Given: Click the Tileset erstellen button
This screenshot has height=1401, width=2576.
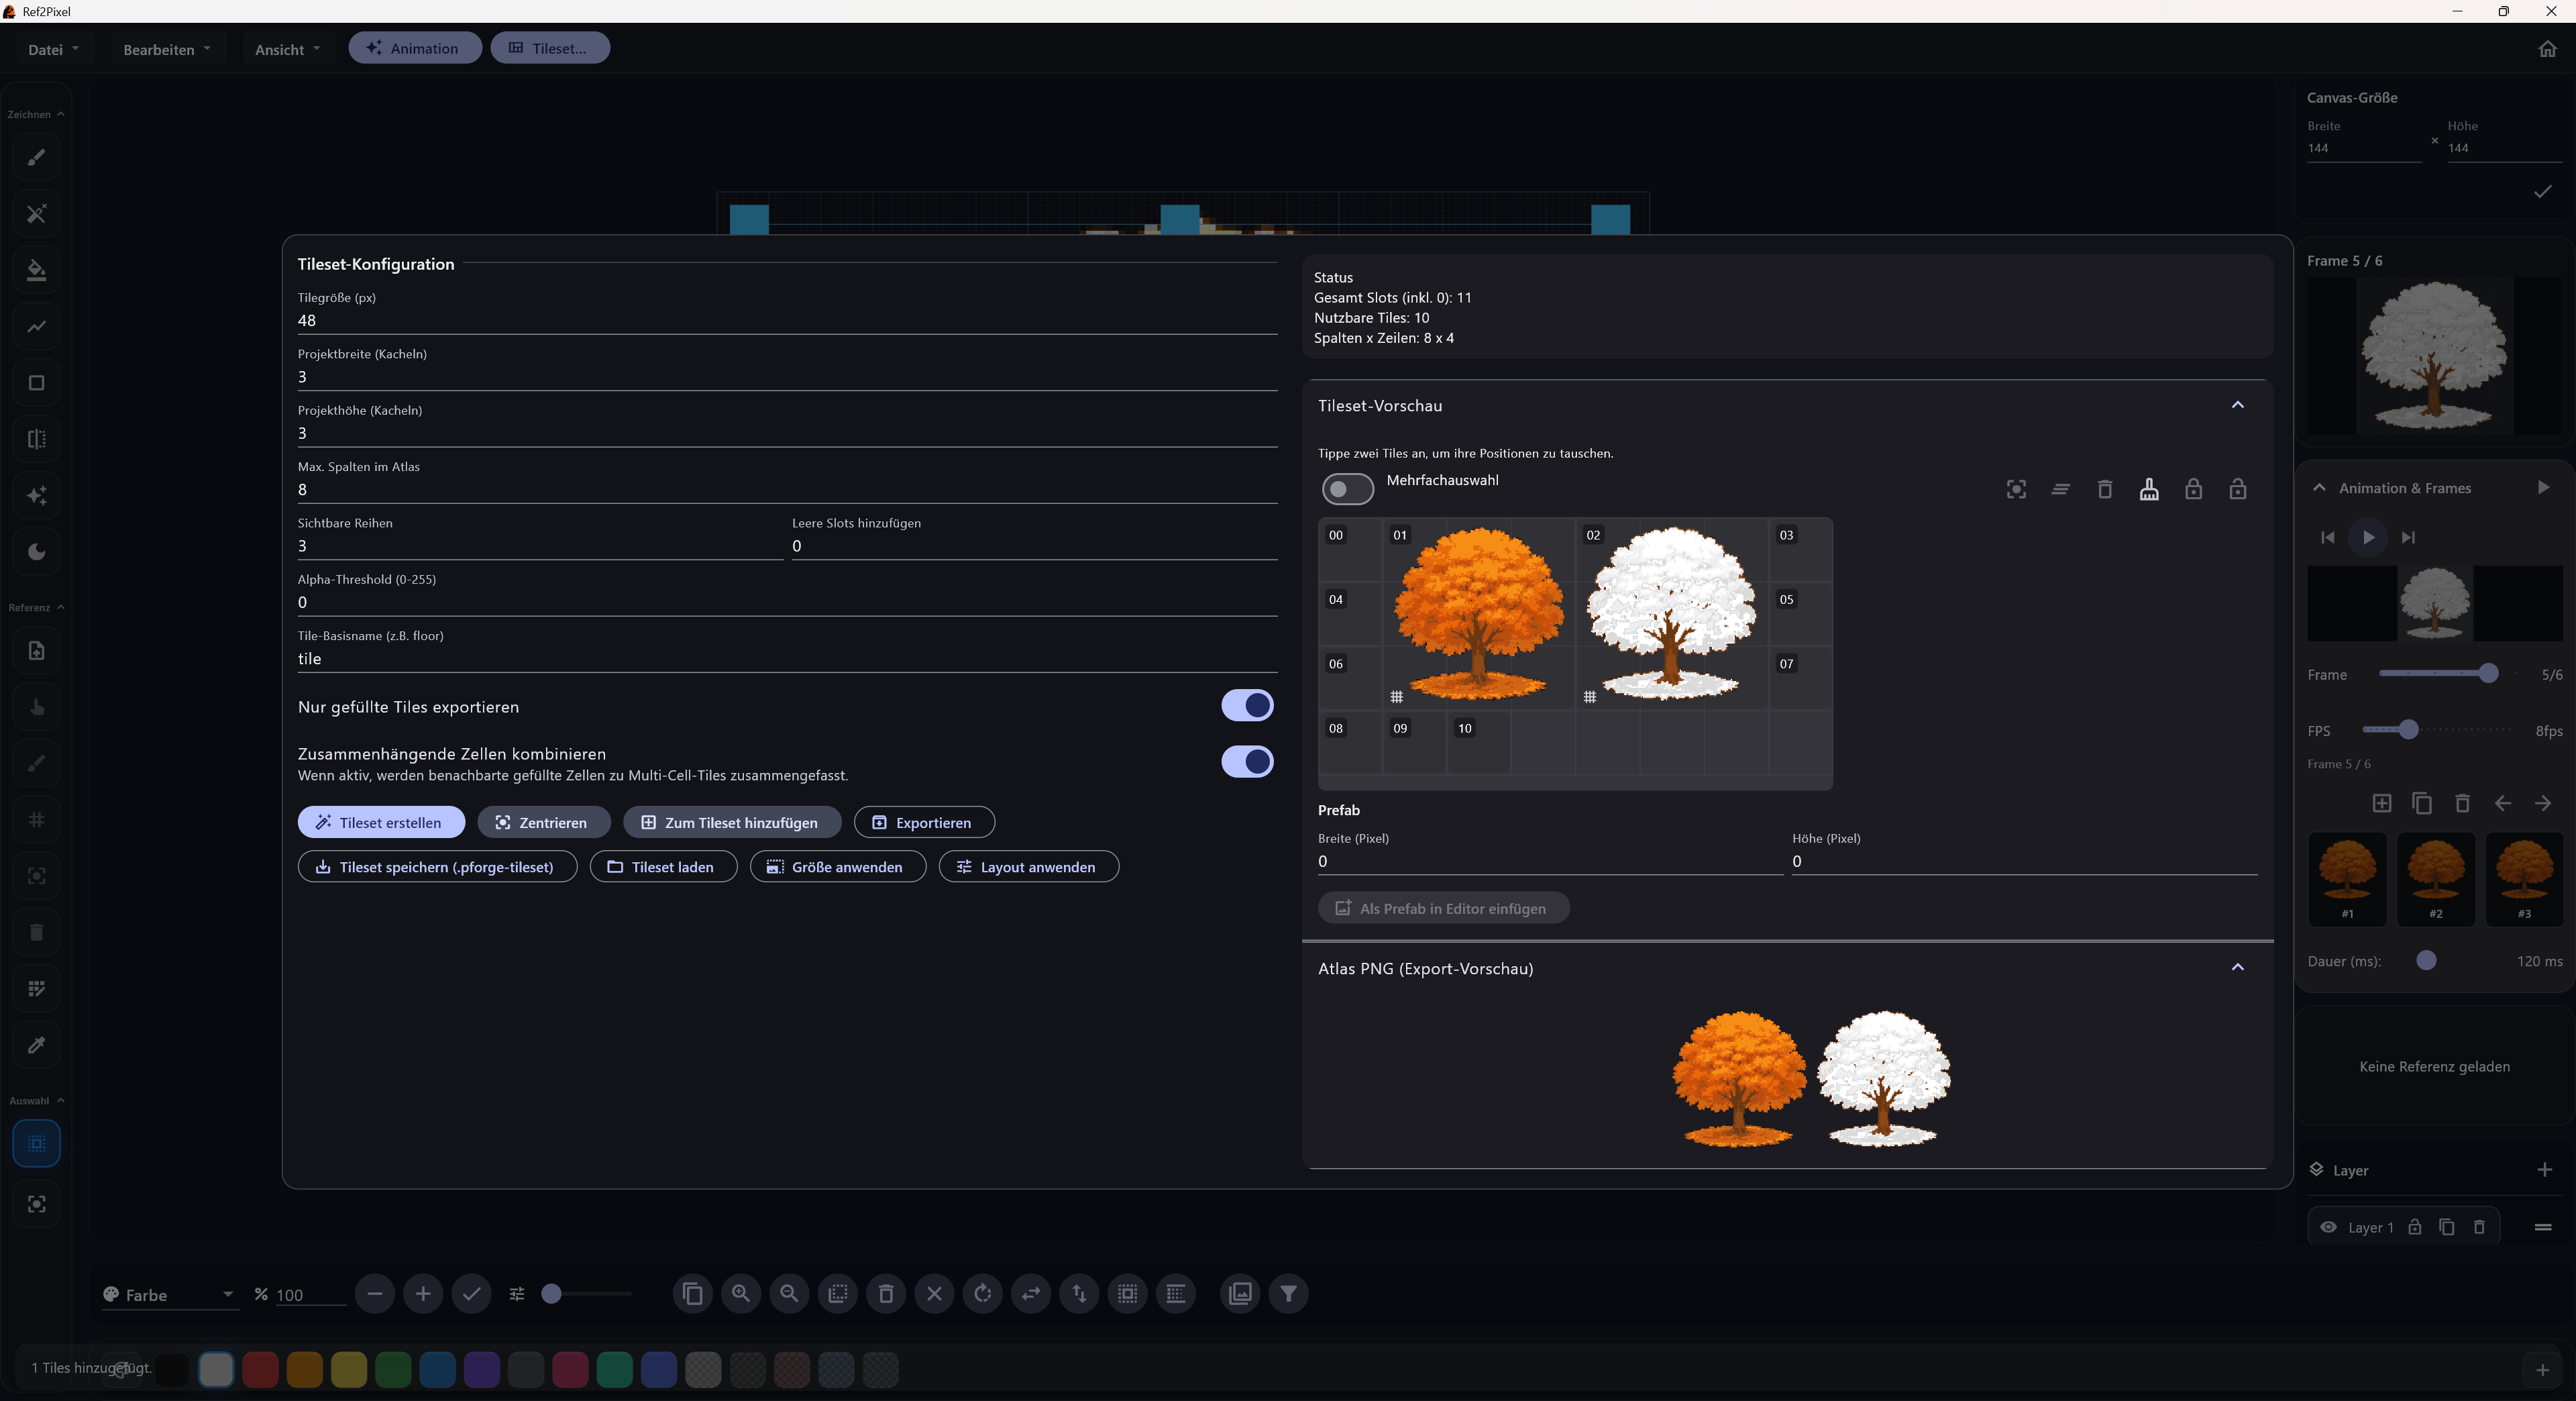Looking at the screenshot, I should (x=381, y=822).
